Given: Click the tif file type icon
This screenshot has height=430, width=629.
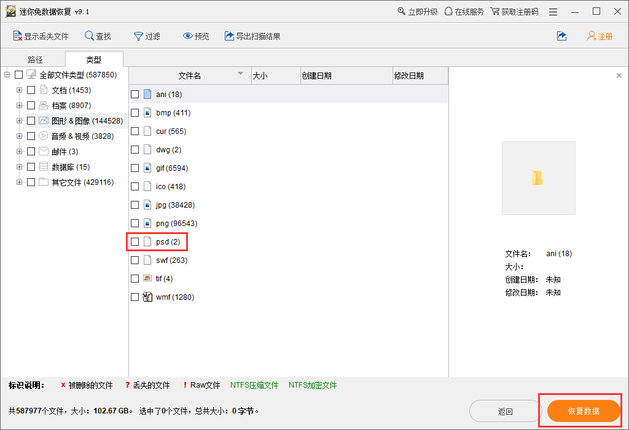Looking at the screenshot, I should (147, 278).
